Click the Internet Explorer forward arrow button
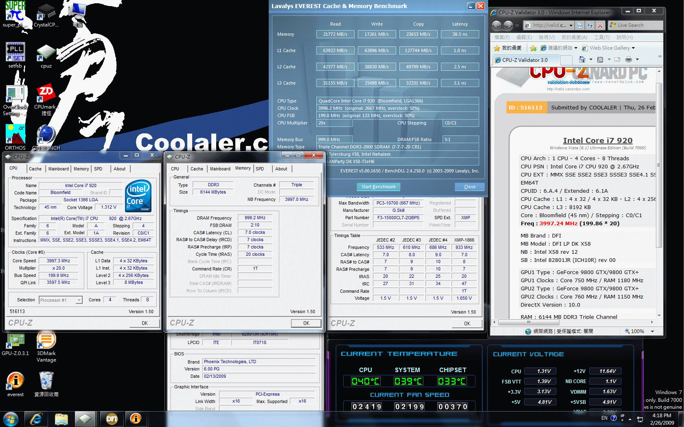The image size is (684, 427). [508, 25]
